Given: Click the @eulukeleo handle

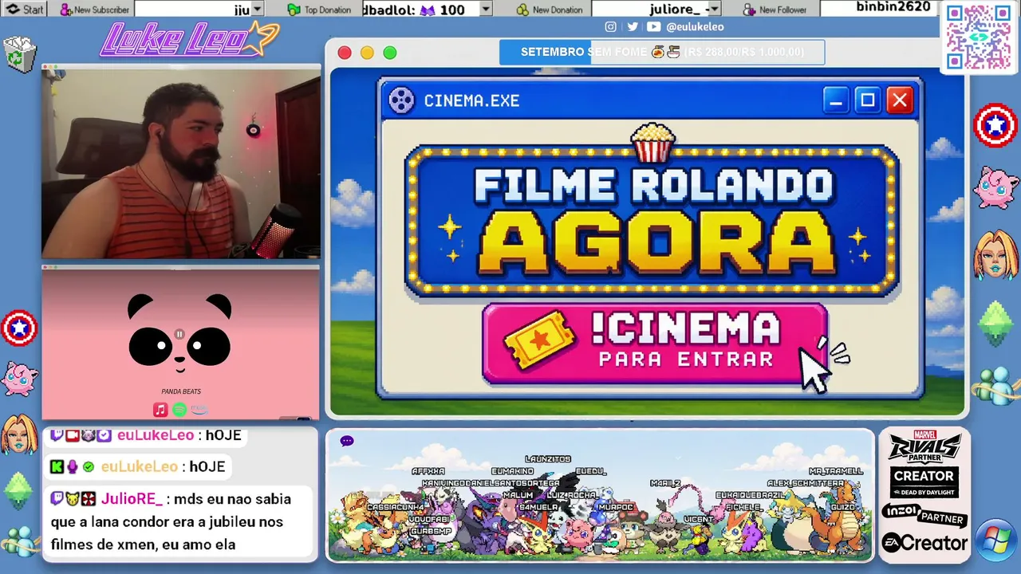Looking at the screenshot, I should 695,27.
